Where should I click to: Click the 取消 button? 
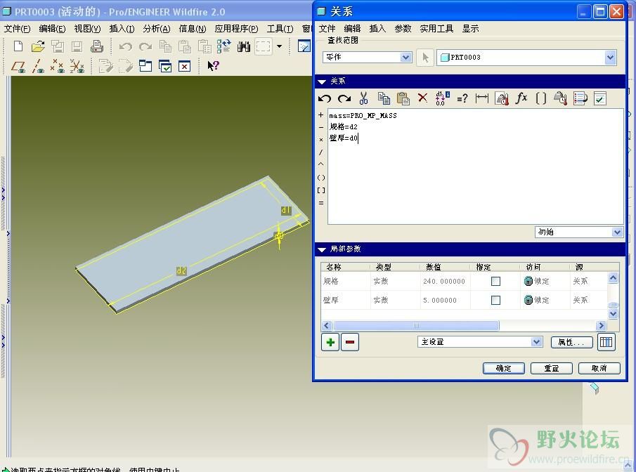point(599,368)
